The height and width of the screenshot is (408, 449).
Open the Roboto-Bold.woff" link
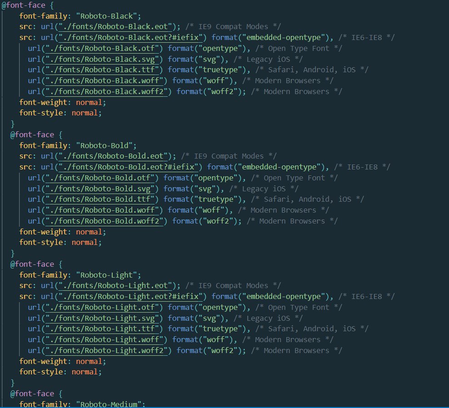102,210
